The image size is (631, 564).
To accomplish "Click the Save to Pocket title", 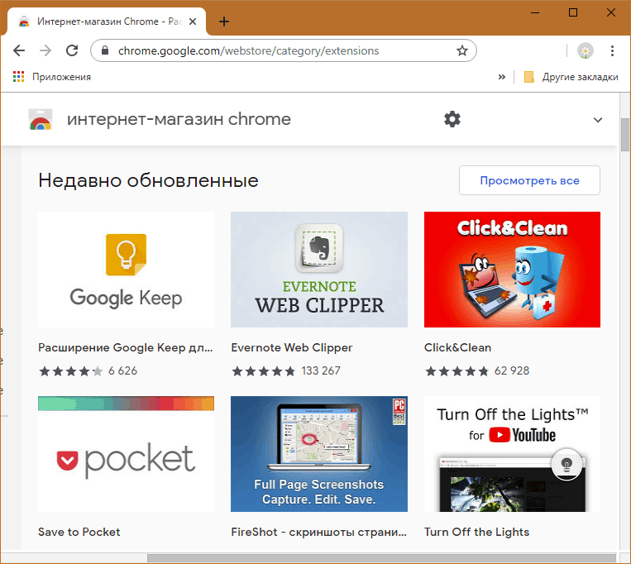I will (79, 532).
